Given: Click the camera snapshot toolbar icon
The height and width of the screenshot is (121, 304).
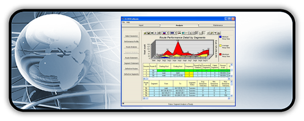Looking at the screenshot, I should tap(152, 33).
